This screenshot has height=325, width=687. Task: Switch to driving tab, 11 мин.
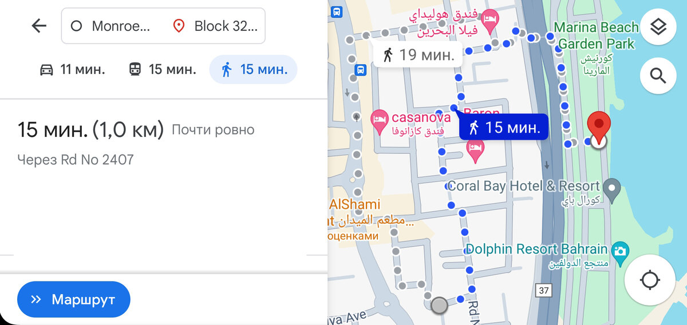tap(72, 70)
